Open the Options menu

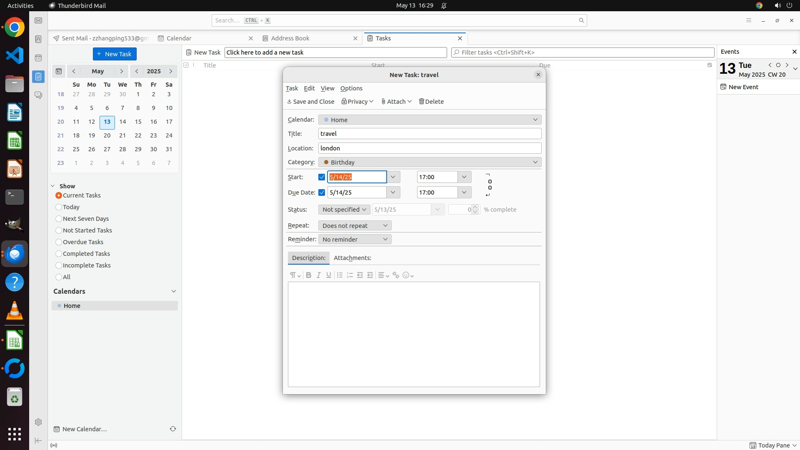[x=351, y=88]
